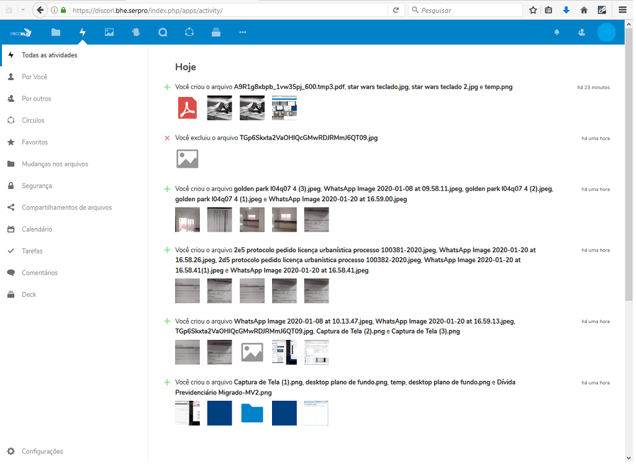Image resolution: width=636 pixels, height=466 pixels.
Task: Click the PDF file thumbnail
Action: 187,108
